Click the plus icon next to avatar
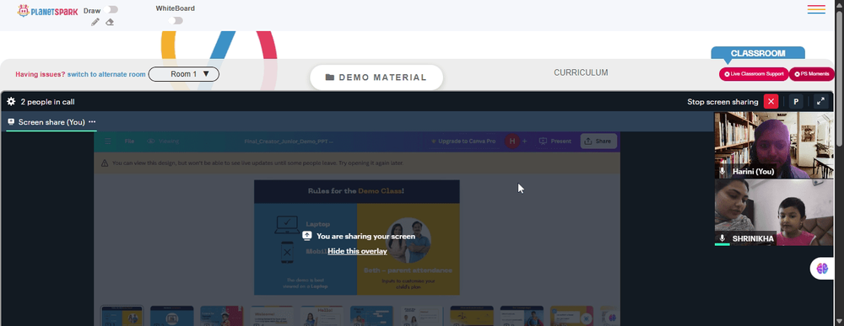Screen dimensions: 844x326 tap(525, 142)
